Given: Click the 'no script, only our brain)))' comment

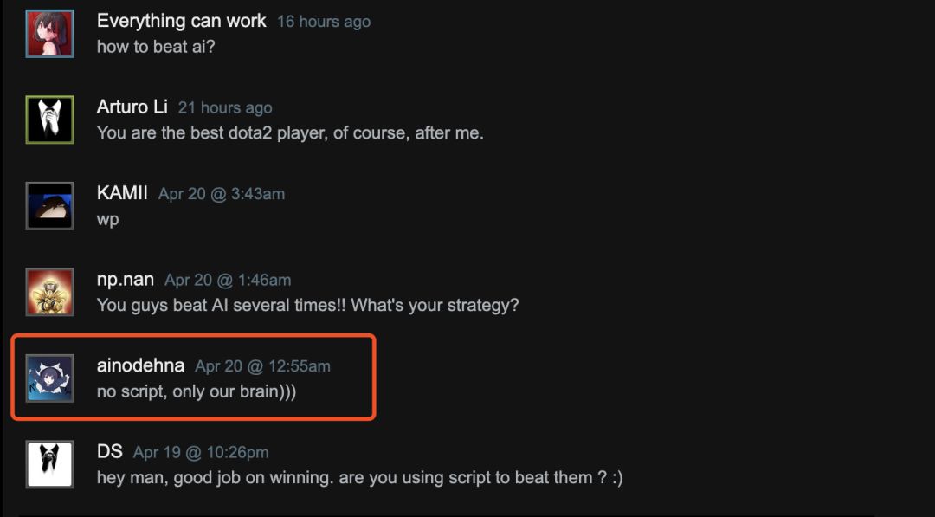Looking at the screenshot, I should [197, 391].
